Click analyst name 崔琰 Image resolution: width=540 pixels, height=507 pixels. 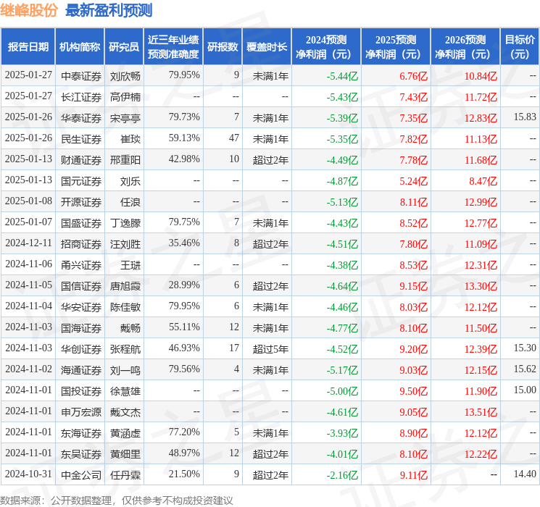pos(130,139)
